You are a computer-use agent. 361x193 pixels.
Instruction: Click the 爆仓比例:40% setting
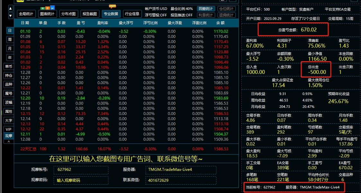click(182, 9)
